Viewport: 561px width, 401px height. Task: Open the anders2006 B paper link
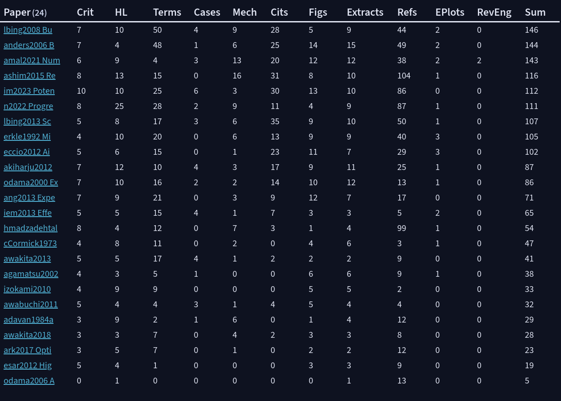[29, 45]
